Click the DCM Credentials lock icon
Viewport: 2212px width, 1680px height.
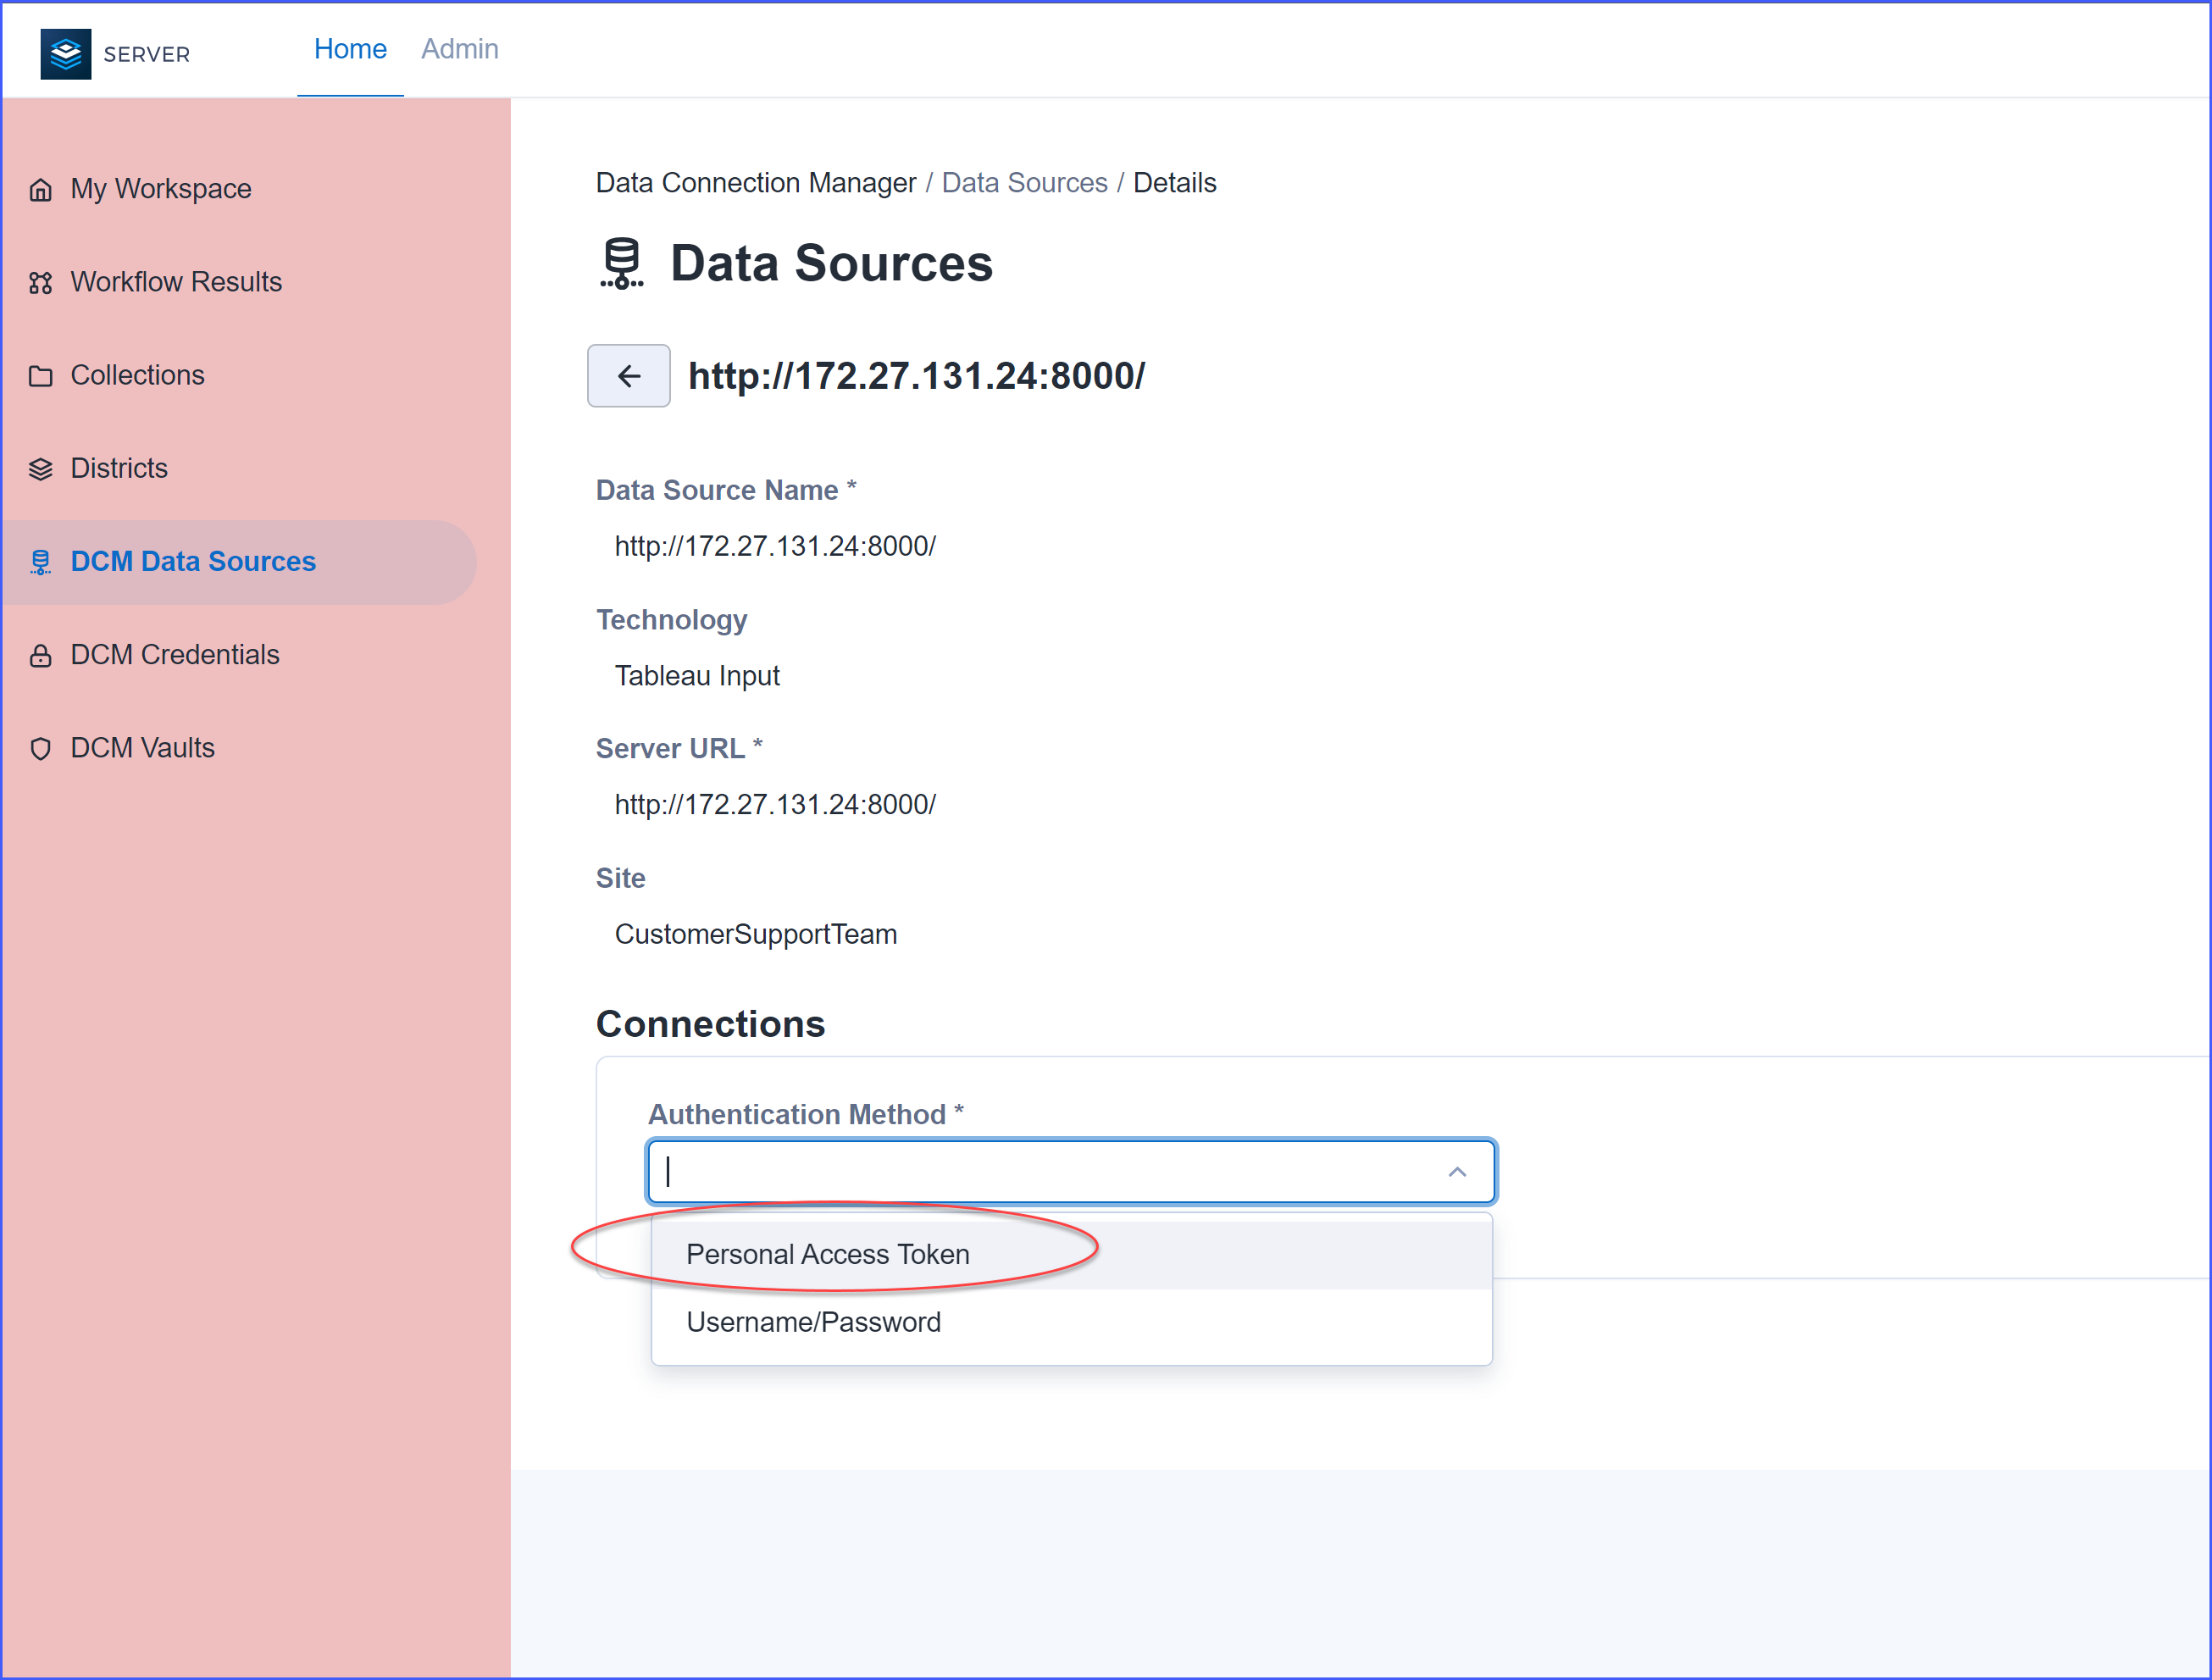[40, 656]
